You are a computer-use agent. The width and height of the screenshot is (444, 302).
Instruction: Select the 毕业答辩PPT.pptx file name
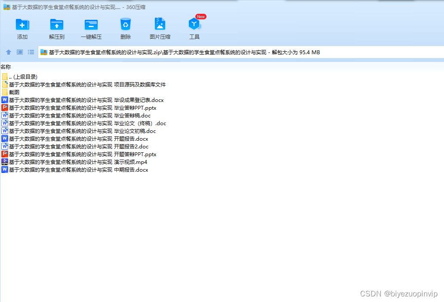[83, 108]
